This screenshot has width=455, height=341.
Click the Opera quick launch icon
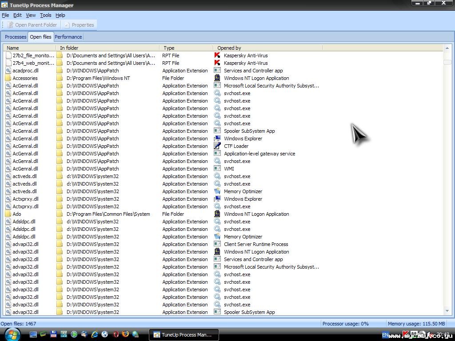click(116, 334)
